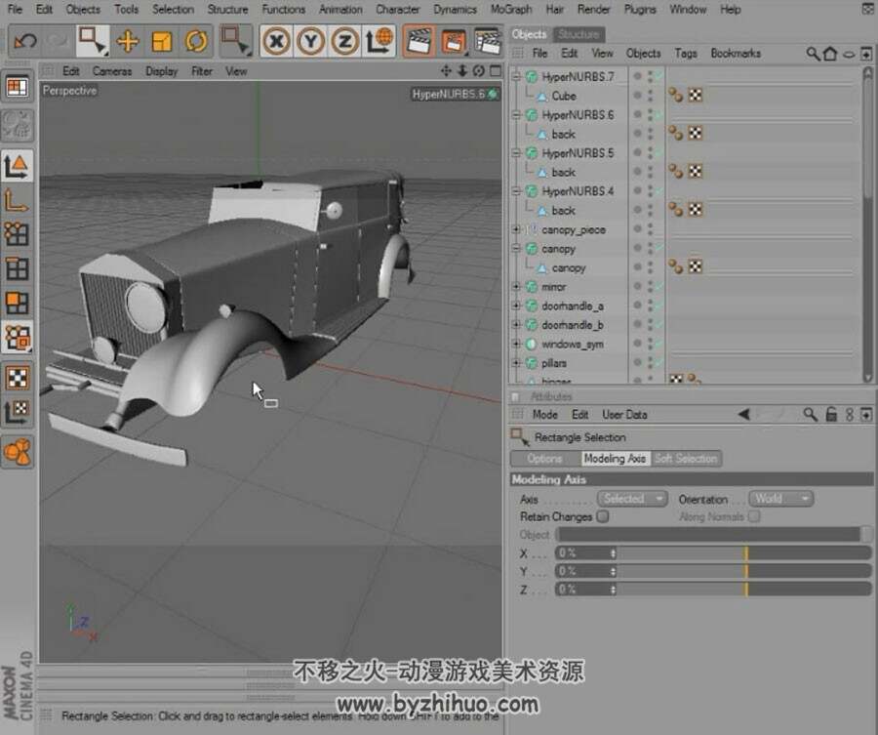Image resolution: width=878 pixels, height=735 pixels.
Task: Open Render Settings
Action: pos(488,41)
